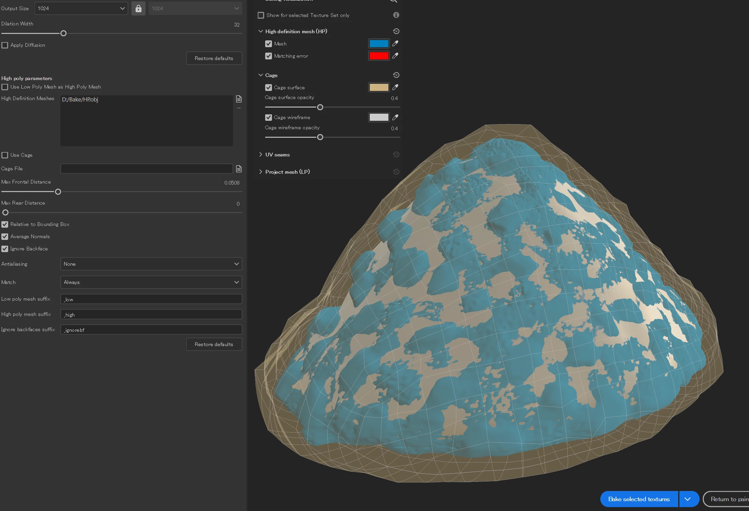749x511 pixels.
Task: Toggle Show for selected Texture Set only
Action: pos(261,15)
